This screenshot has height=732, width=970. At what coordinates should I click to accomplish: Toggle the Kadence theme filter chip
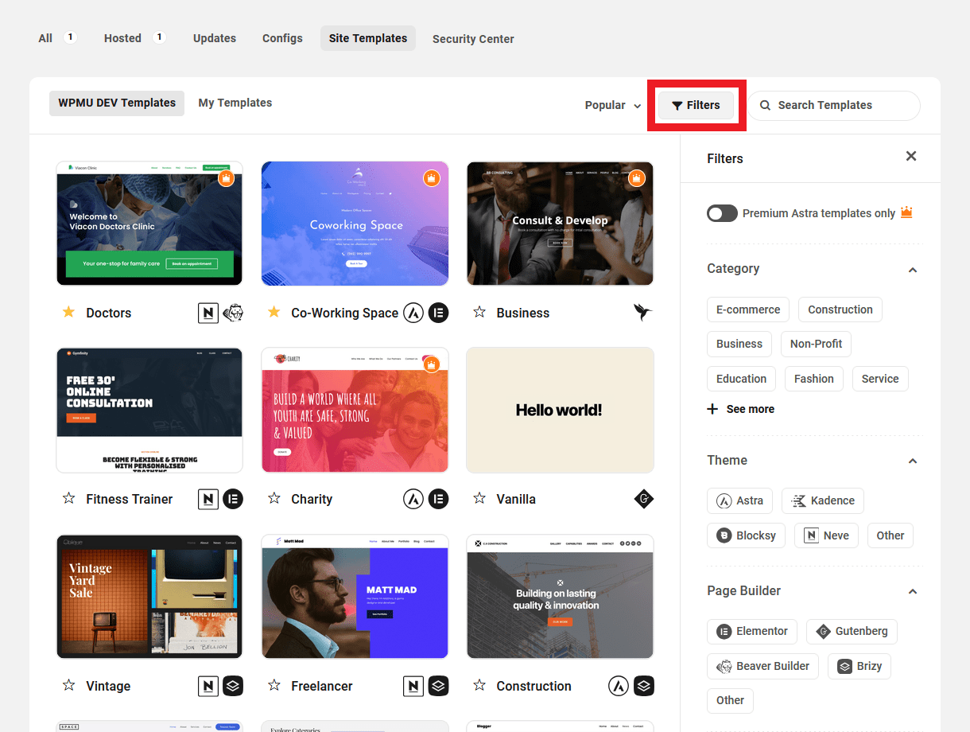pyautogui.click(x=822, y=500)
